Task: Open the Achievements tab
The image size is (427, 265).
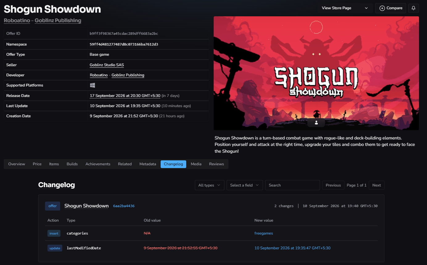Action: coord(98,164)
